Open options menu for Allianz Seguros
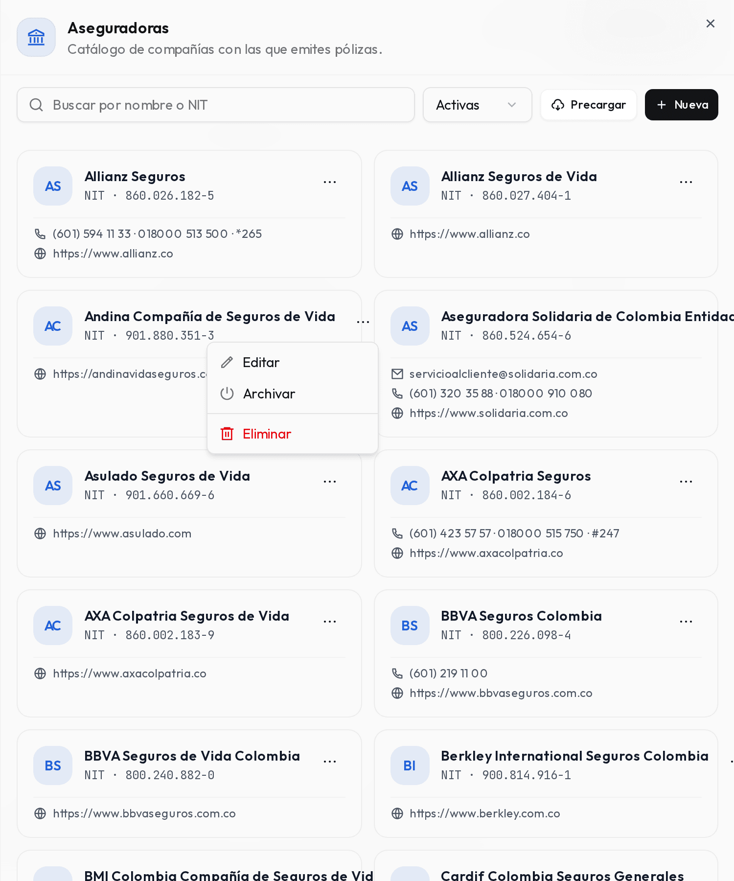 [x=330, y=182]
